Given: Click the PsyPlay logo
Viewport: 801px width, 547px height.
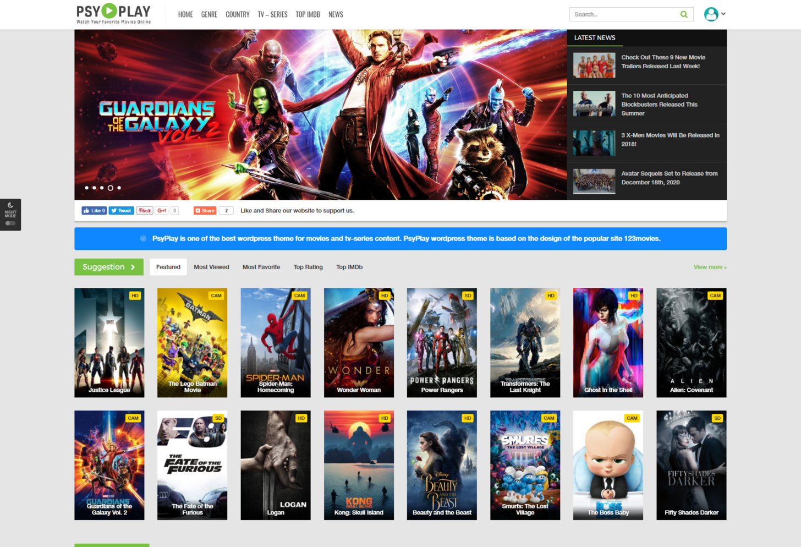Looking at the screenshot, I should coord(112,13).
